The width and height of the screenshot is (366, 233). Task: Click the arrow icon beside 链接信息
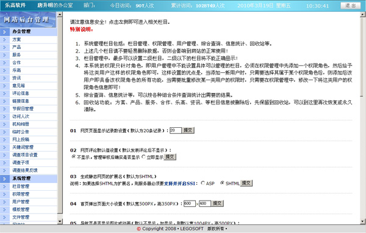point(5,102)
